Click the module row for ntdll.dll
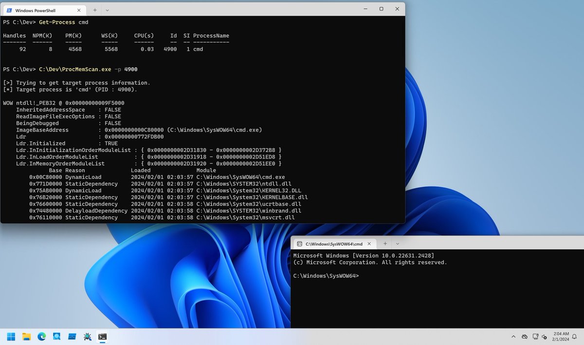 tap(161, 184)
